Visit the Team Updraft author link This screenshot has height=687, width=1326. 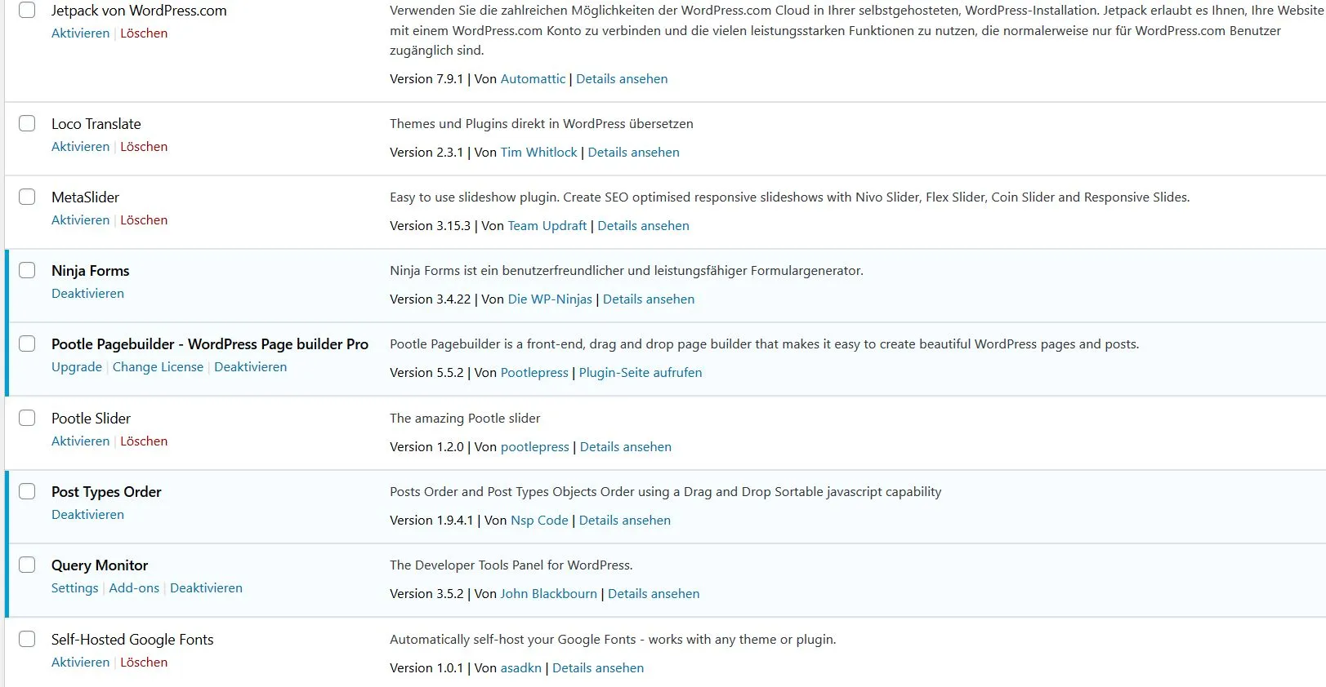547,226
